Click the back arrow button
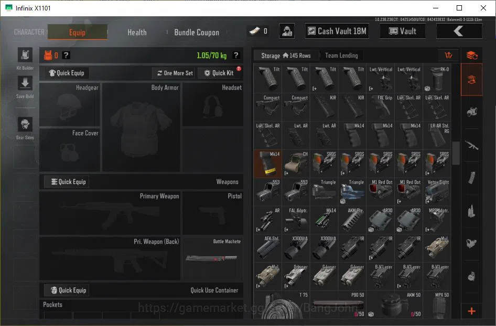The width and height of the screenshot is (496, 326). tap(459, 31)
